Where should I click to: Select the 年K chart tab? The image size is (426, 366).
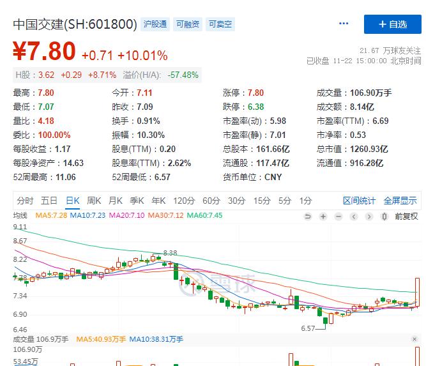[x=158, y=201]
